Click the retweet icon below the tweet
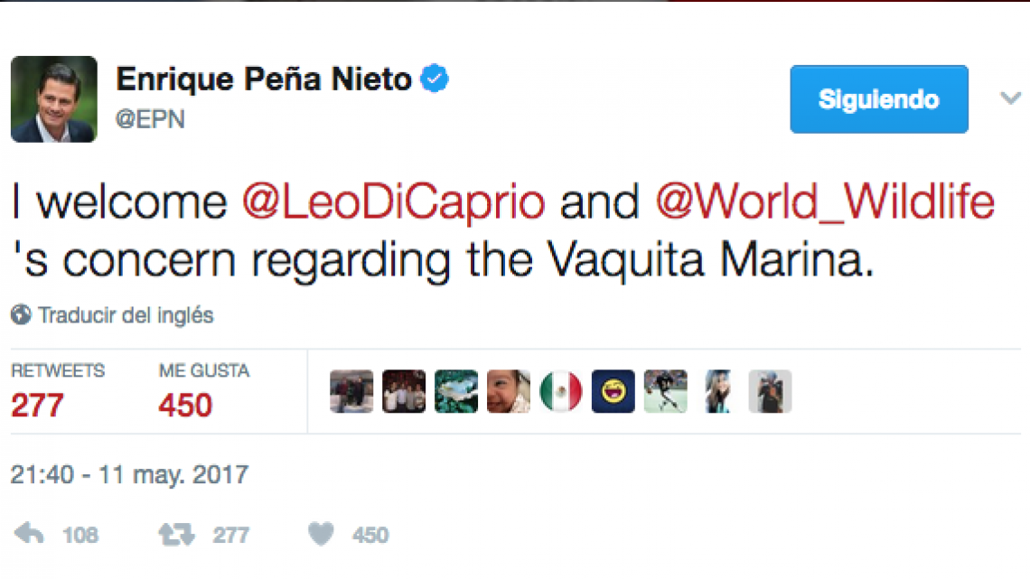 pyautogui.click(x=179, y=534)
